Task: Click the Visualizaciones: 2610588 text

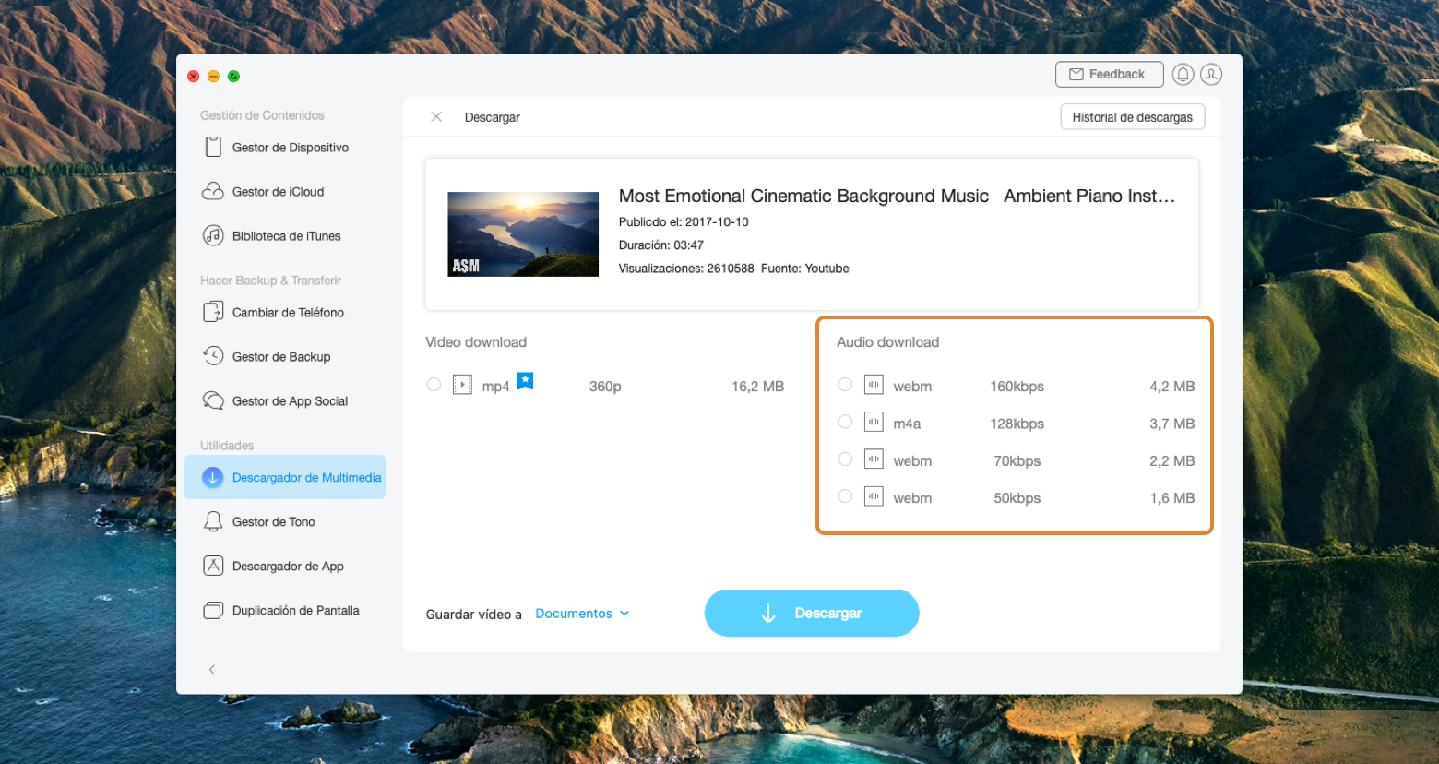Action: coord(686,268)
